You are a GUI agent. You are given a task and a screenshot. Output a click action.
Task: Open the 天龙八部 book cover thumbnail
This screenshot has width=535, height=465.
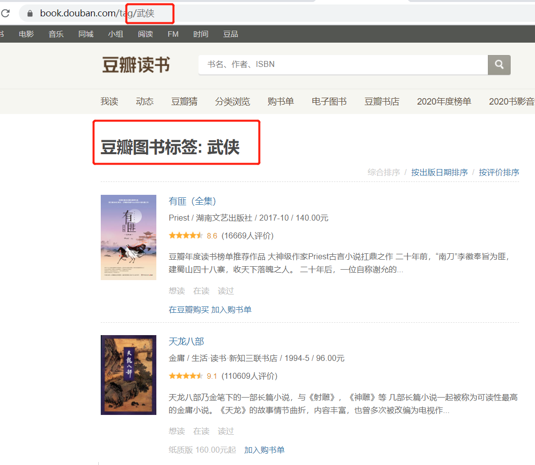click(x=128, y=375)
